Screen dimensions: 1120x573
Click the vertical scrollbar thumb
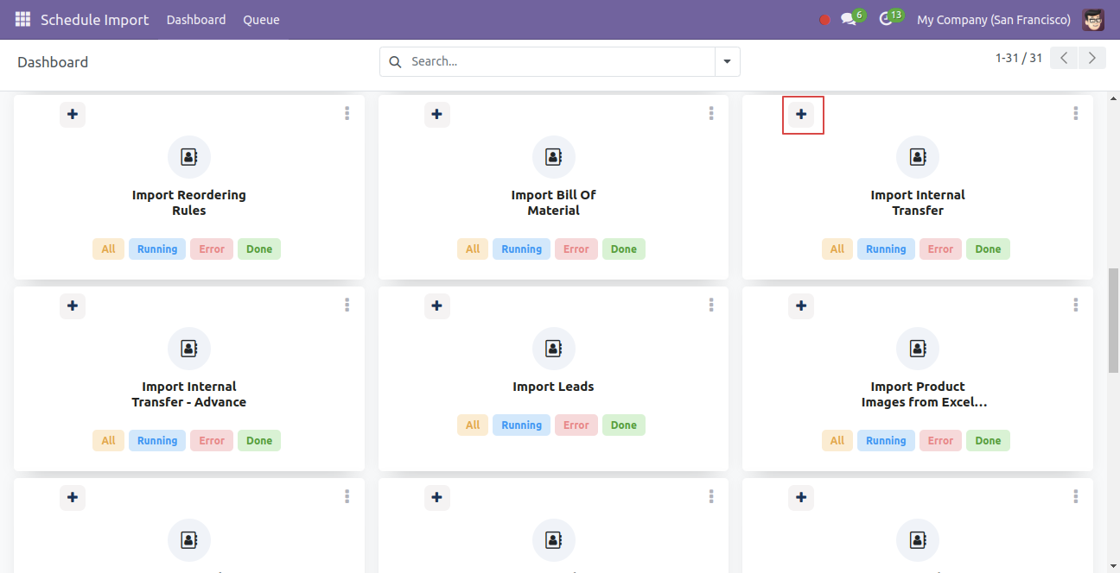pos(1113,320)
